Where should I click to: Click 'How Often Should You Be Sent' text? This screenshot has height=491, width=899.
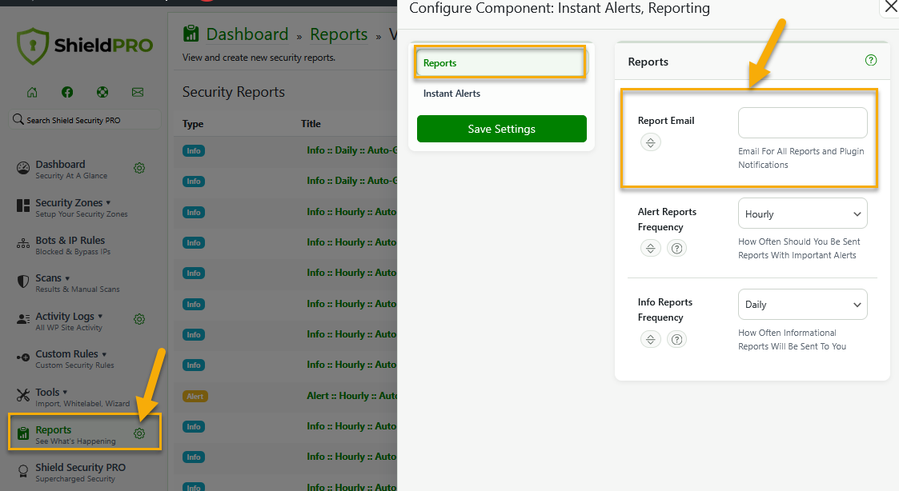point(799,249)
